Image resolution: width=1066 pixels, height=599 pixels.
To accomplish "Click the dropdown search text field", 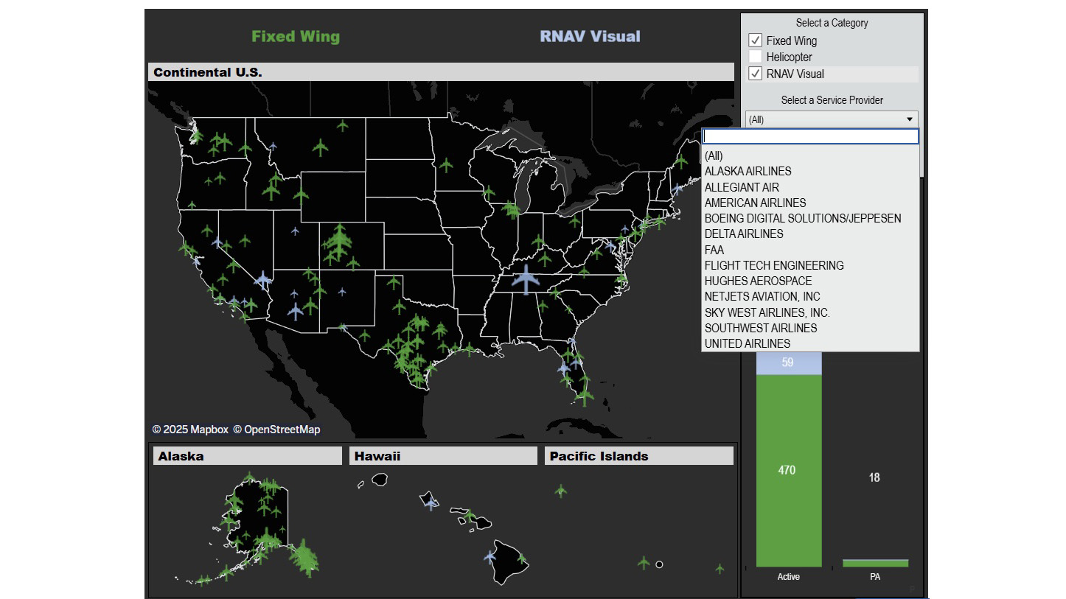I will (x=810, y=136).
